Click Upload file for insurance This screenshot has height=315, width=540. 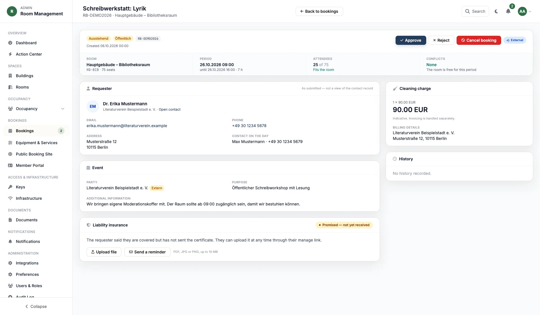pos(104,252)
